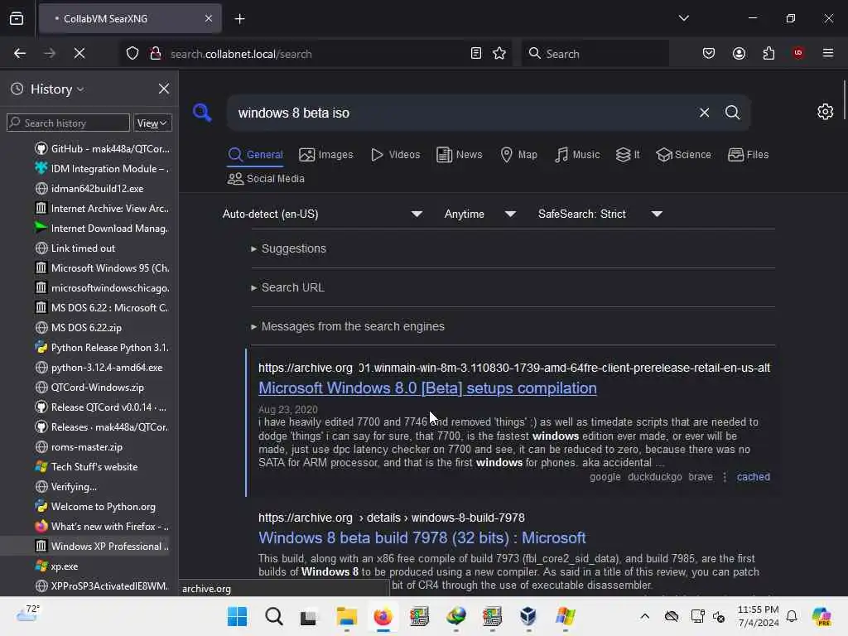Open SearXNG preferences gear
The height and width of the screenshot is (636, 848).
pos(826,112)
